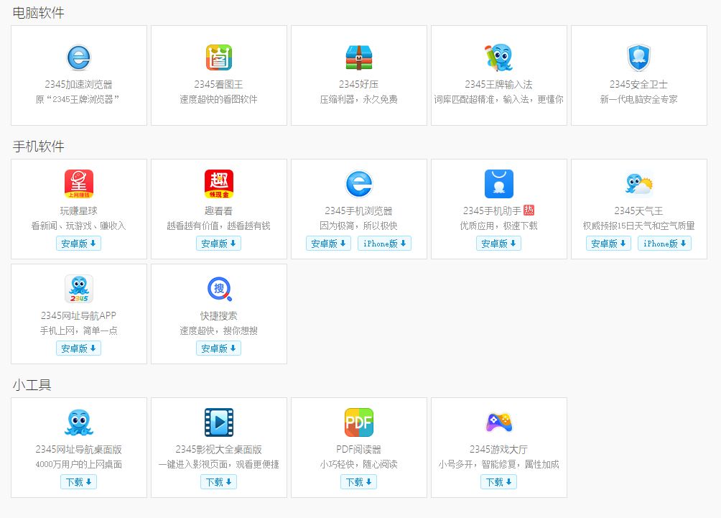
Task: Open the 2345王牌输入法 title link
Action: coord(499,84)
